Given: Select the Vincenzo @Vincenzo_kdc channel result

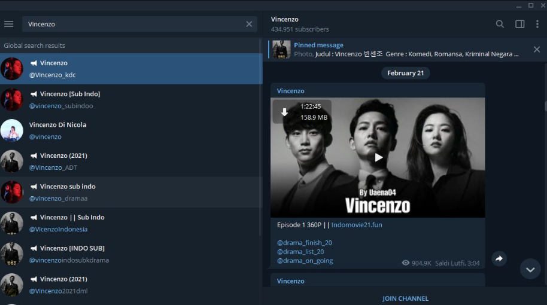Looking at the screenshot, I should click(131, 69).
